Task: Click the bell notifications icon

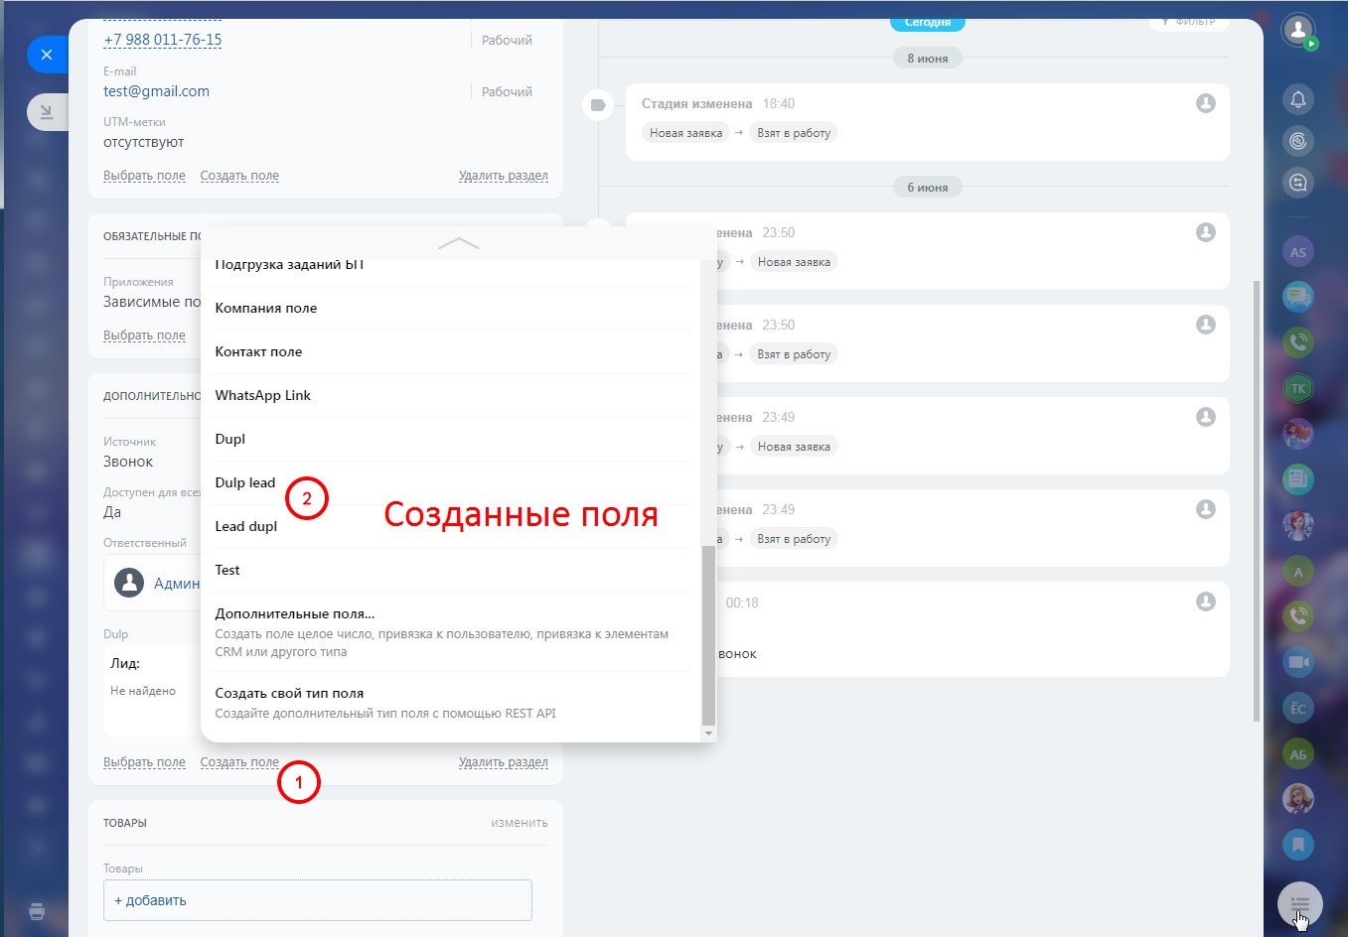Action: [1297, 99]
